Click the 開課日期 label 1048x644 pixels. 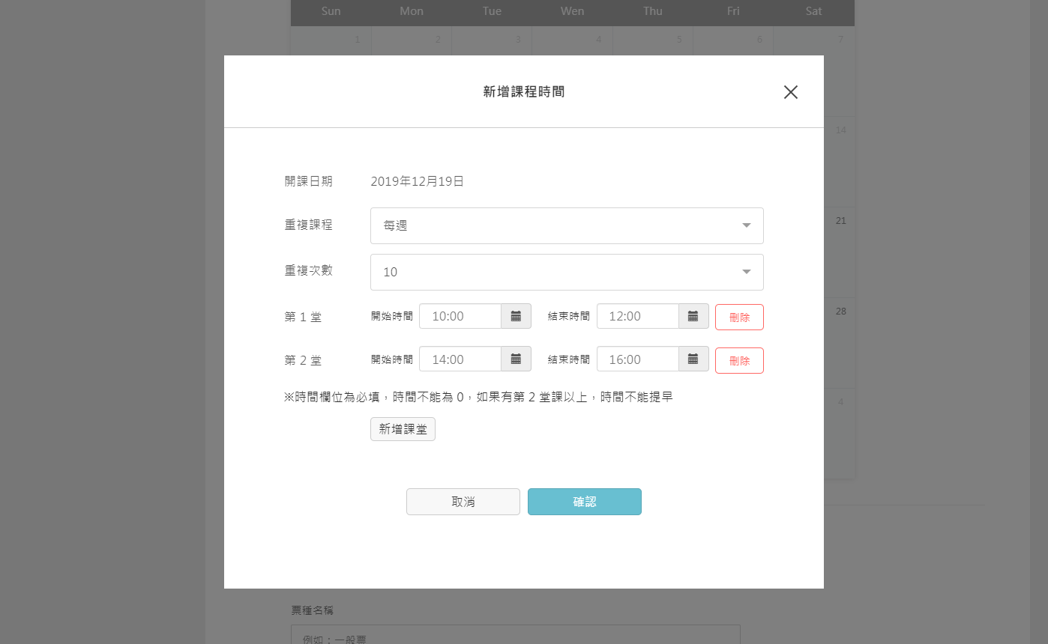308,181
